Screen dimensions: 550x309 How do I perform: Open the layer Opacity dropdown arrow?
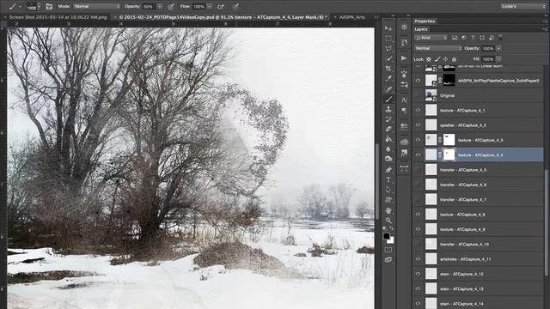coord(498,48)
